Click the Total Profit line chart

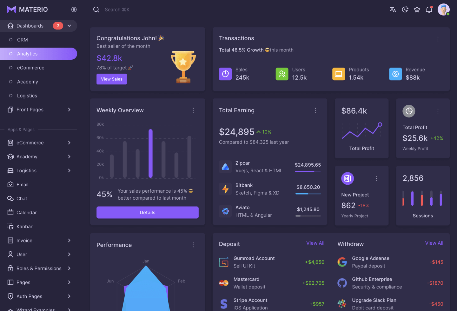coord(362,131)
